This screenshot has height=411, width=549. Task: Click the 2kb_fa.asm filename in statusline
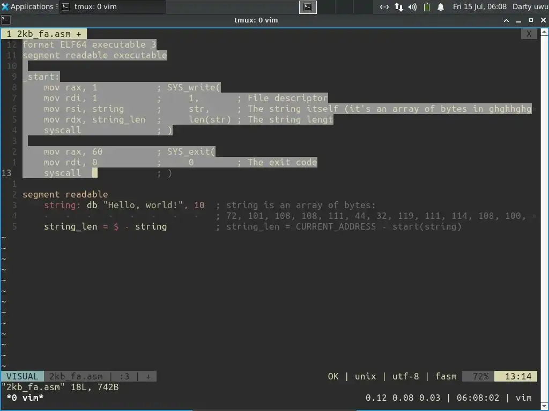coord(76,376)
